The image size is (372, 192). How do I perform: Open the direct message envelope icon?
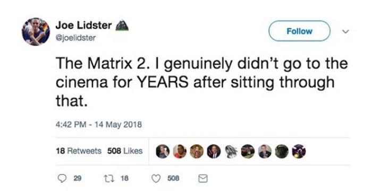(203, 179)
